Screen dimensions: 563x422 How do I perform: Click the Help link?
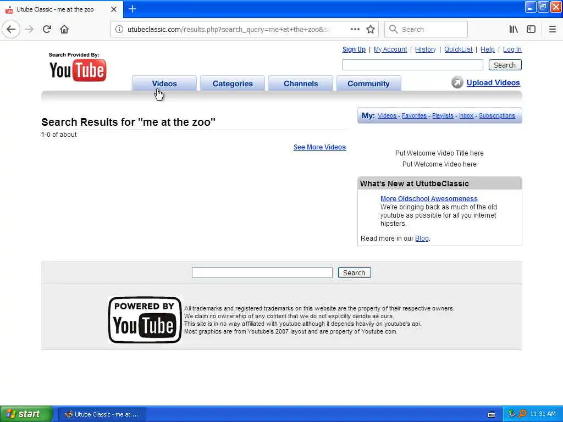487,49
